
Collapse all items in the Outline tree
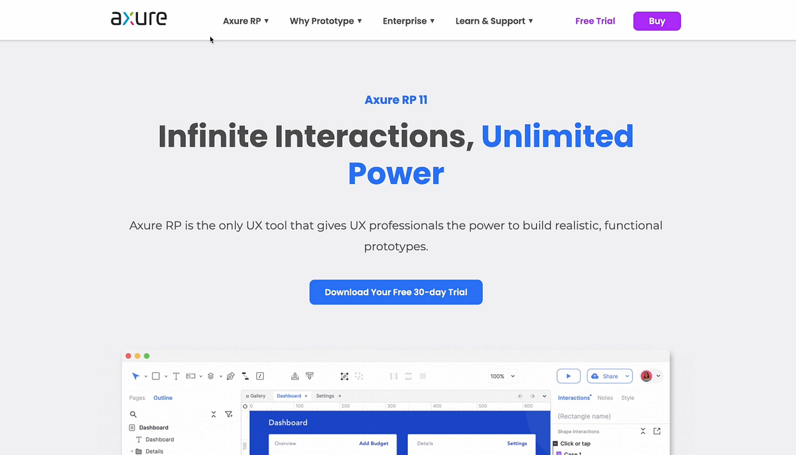click(x=214, y=414)
